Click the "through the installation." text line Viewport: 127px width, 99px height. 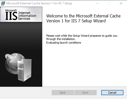pos(61,39)
